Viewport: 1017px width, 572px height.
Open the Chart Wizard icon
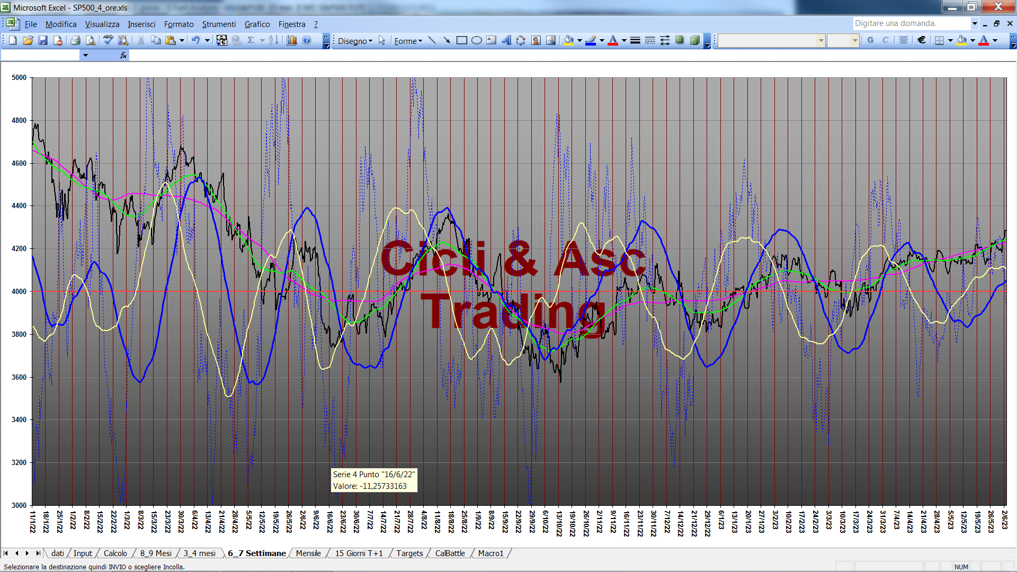(291, 40)
